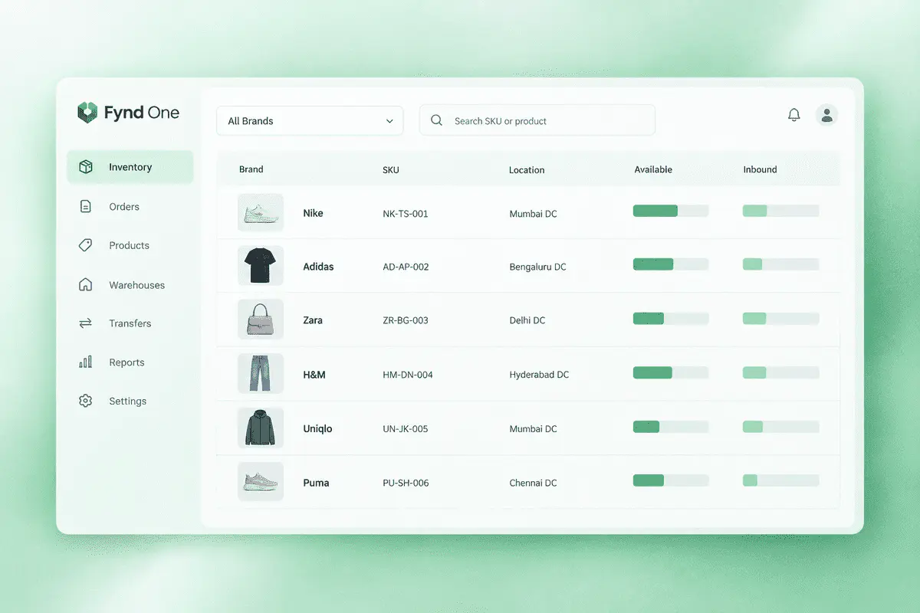Select the Uniqlo brand name

317,428
